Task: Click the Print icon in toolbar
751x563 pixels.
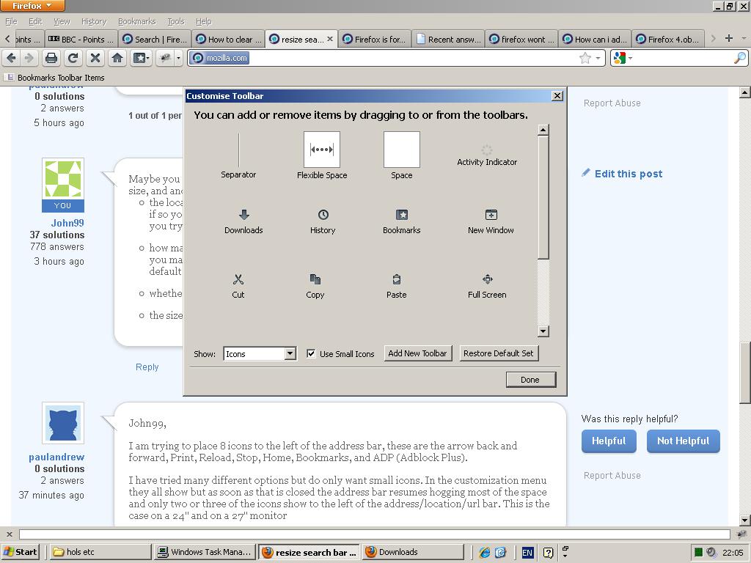Action: (x=51, y=59)
